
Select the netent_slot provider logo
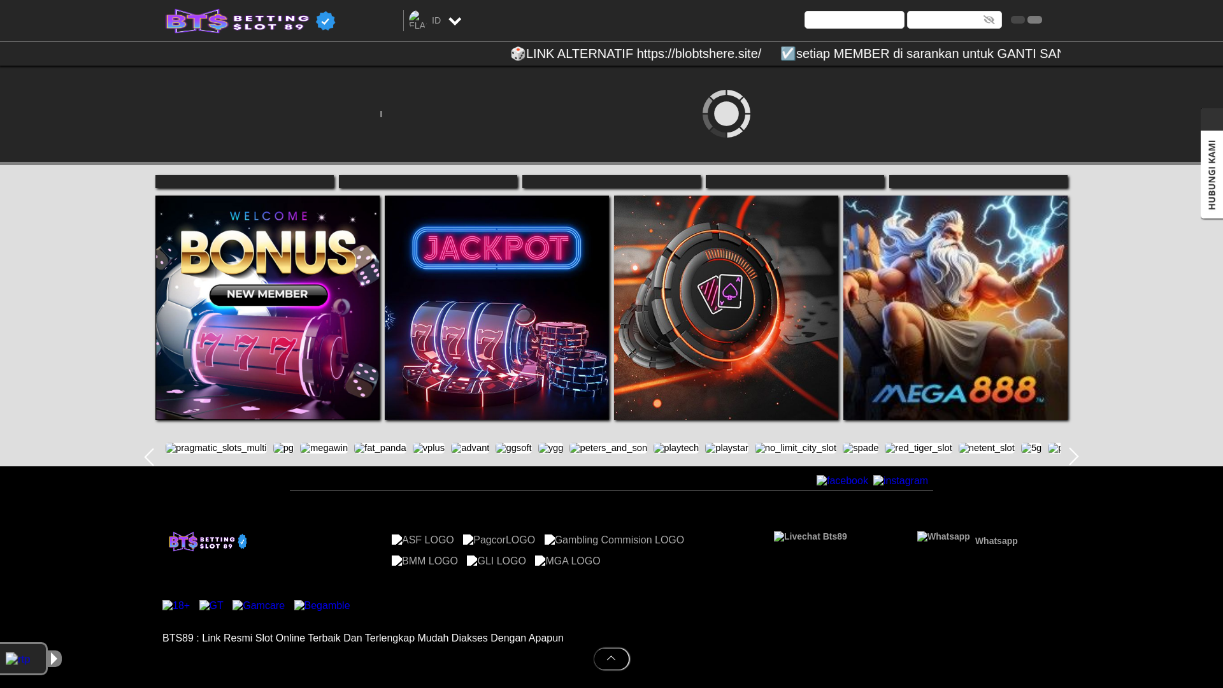click(x=987, y=448)
